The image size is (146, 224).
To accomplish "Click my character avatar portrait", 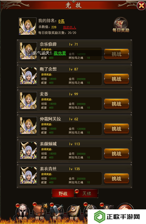I will pos(28,26).
